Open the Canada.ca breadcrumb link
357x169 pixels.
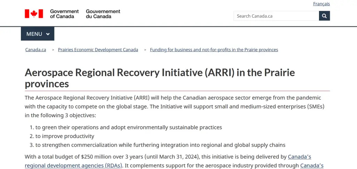point(36,49)
